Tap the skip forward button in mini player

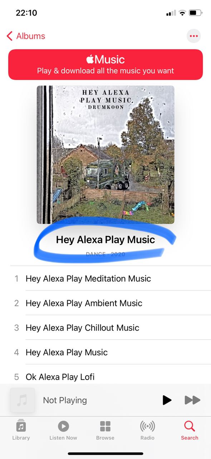pyautogui.click(x=192, y=400)
